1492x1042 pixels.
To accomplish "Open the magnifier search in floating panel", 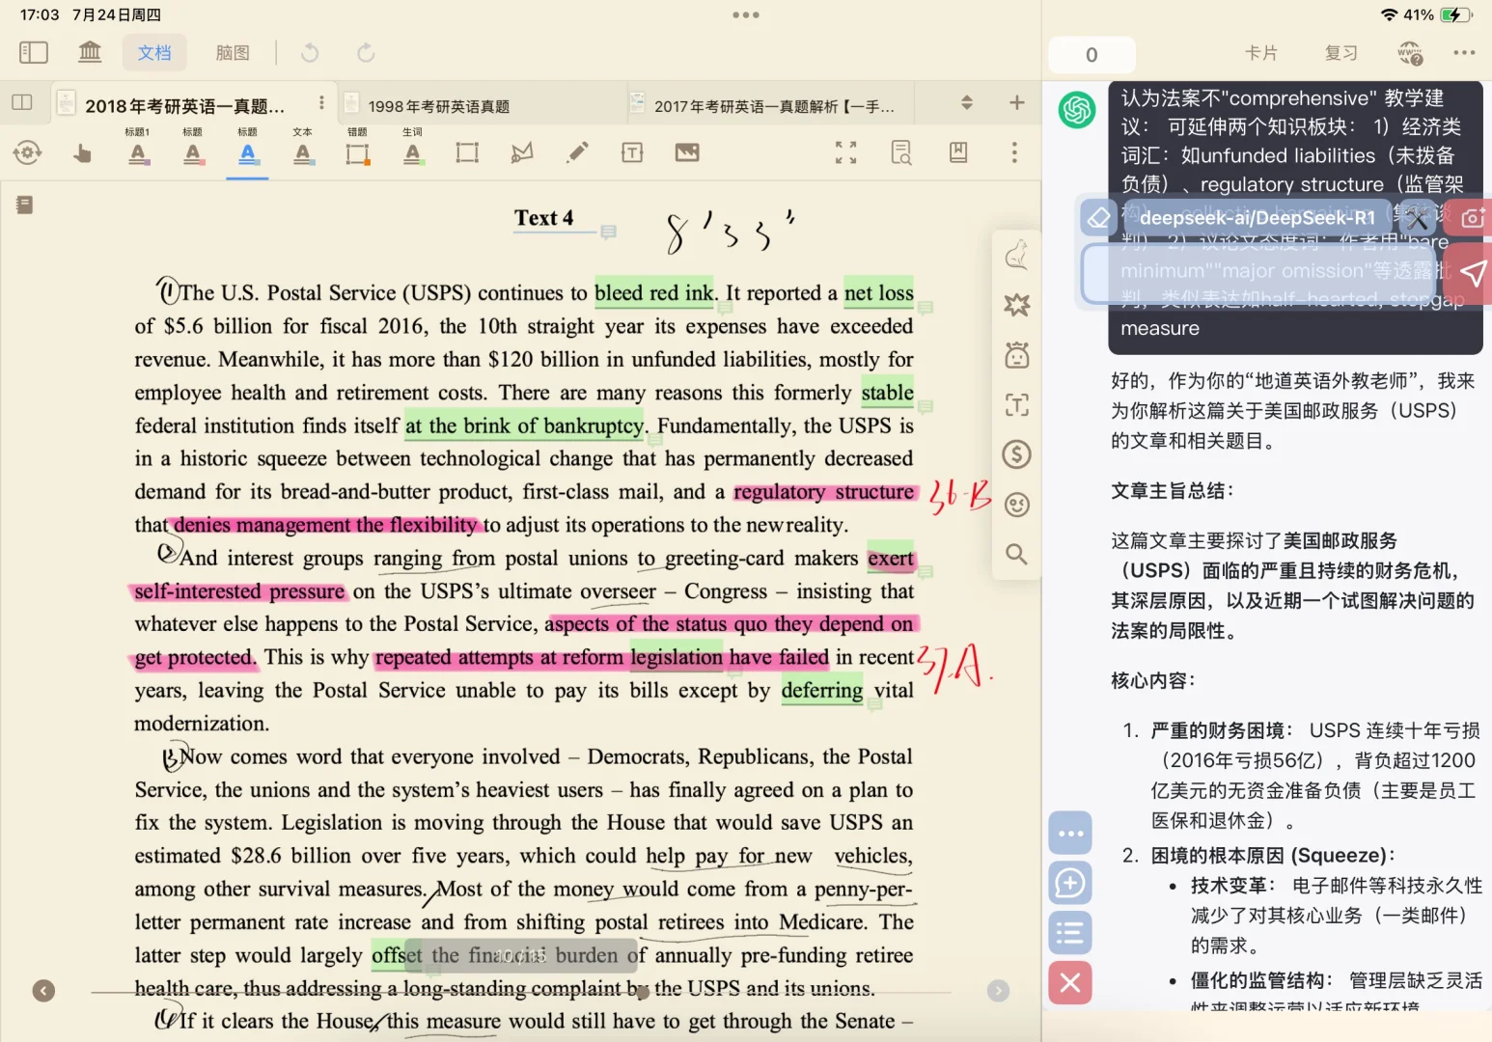I will [x=1016, y=554].
